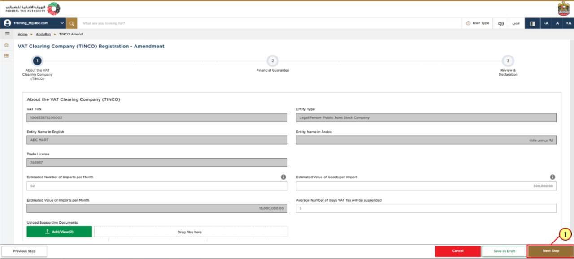This screenshot has width=574, height=259.
Task: Decrease font size with -A
Action: click(546, 23)
